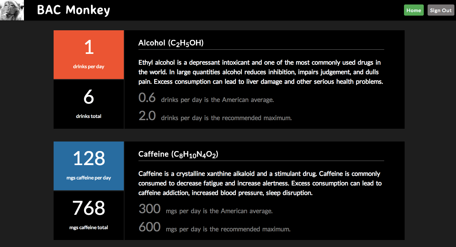456x247 pixels.
Task: Click the 0.6 American average drinks figure
Action: [147, 98]
